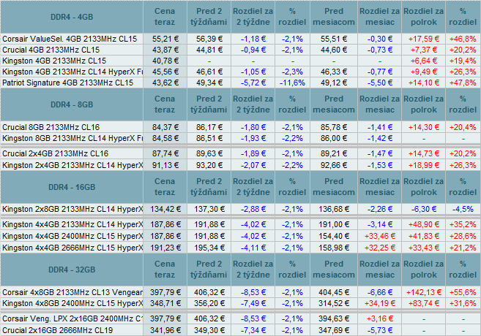The image size is (481, 336).
Task: Select the +3,16 € monthly difference
Action: pyautogui.click(x=380, y=319)
